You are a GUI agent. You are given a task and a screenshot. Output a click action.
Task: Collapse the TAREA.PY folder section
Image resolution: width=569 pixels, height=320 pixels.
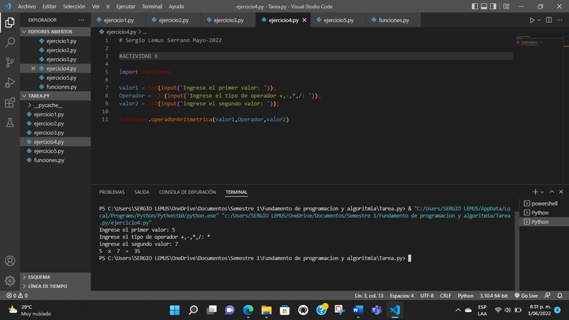[55, 96]
